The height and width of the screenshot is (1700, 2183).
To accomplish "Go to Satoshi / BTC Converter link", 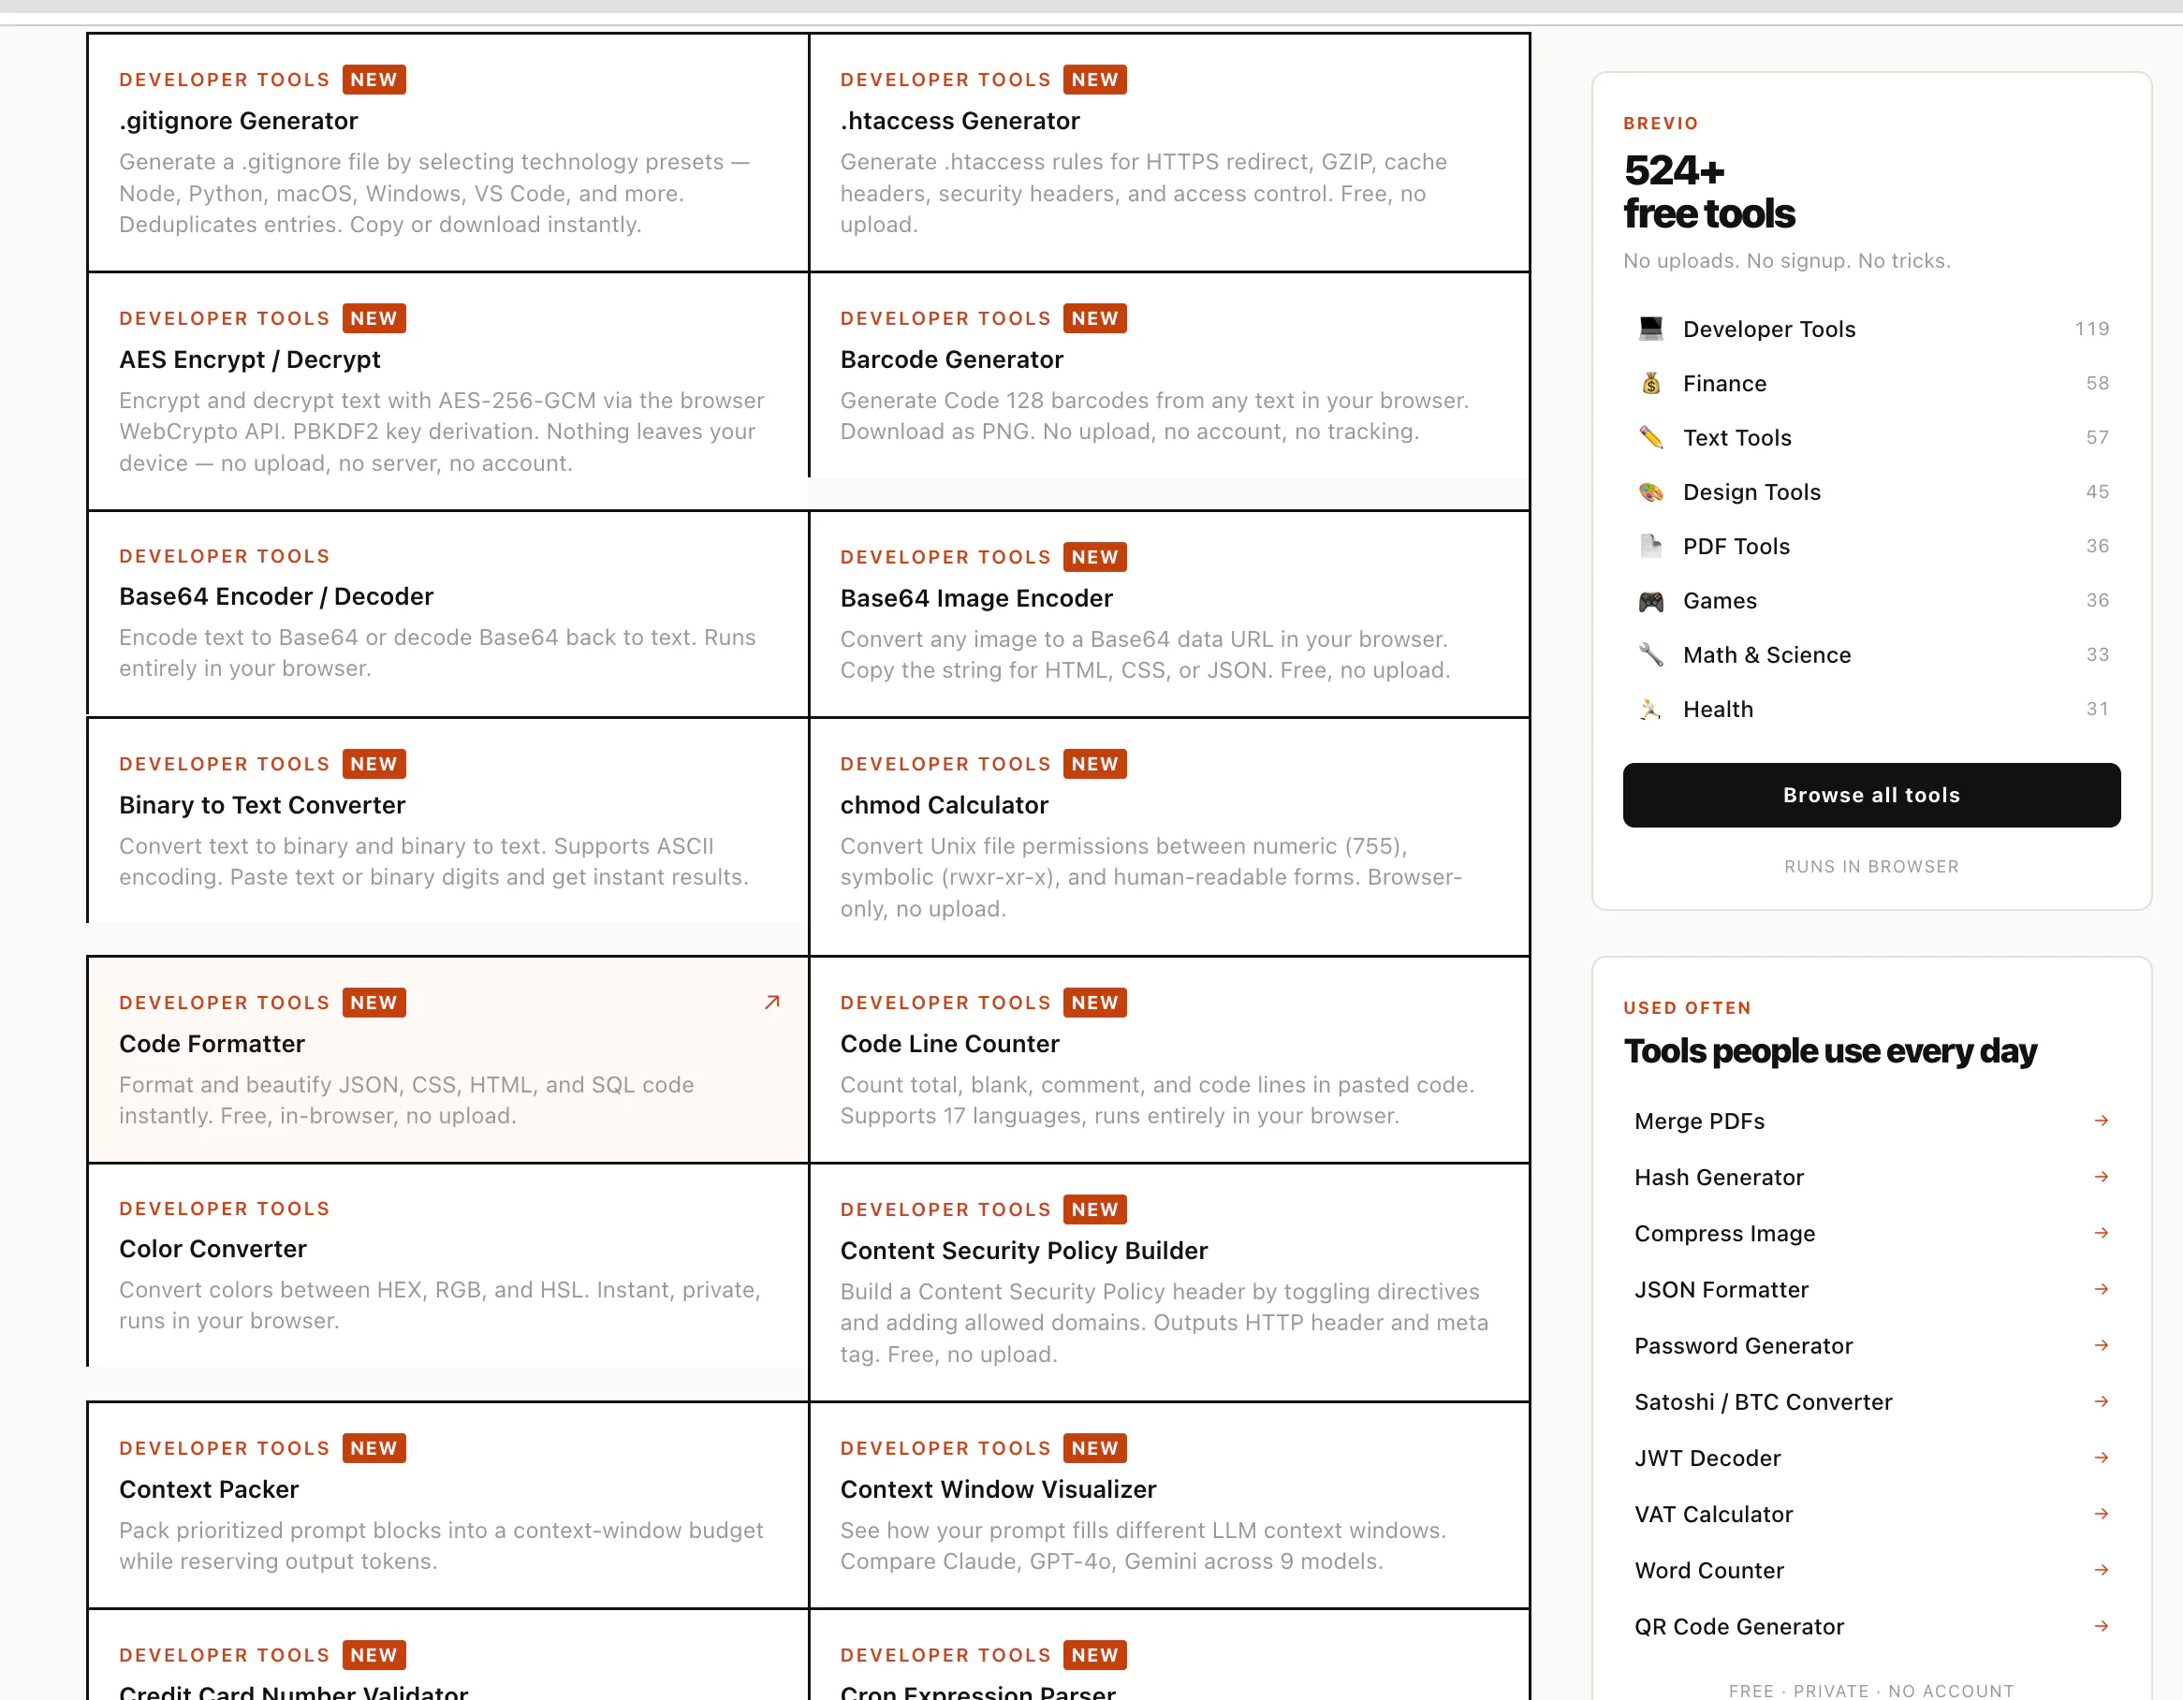I will (x=1871, y=1401).
